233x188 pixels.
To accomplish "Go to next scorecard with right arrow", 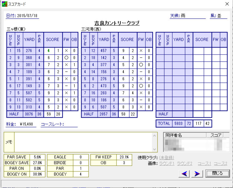I will tap(197, 173).
